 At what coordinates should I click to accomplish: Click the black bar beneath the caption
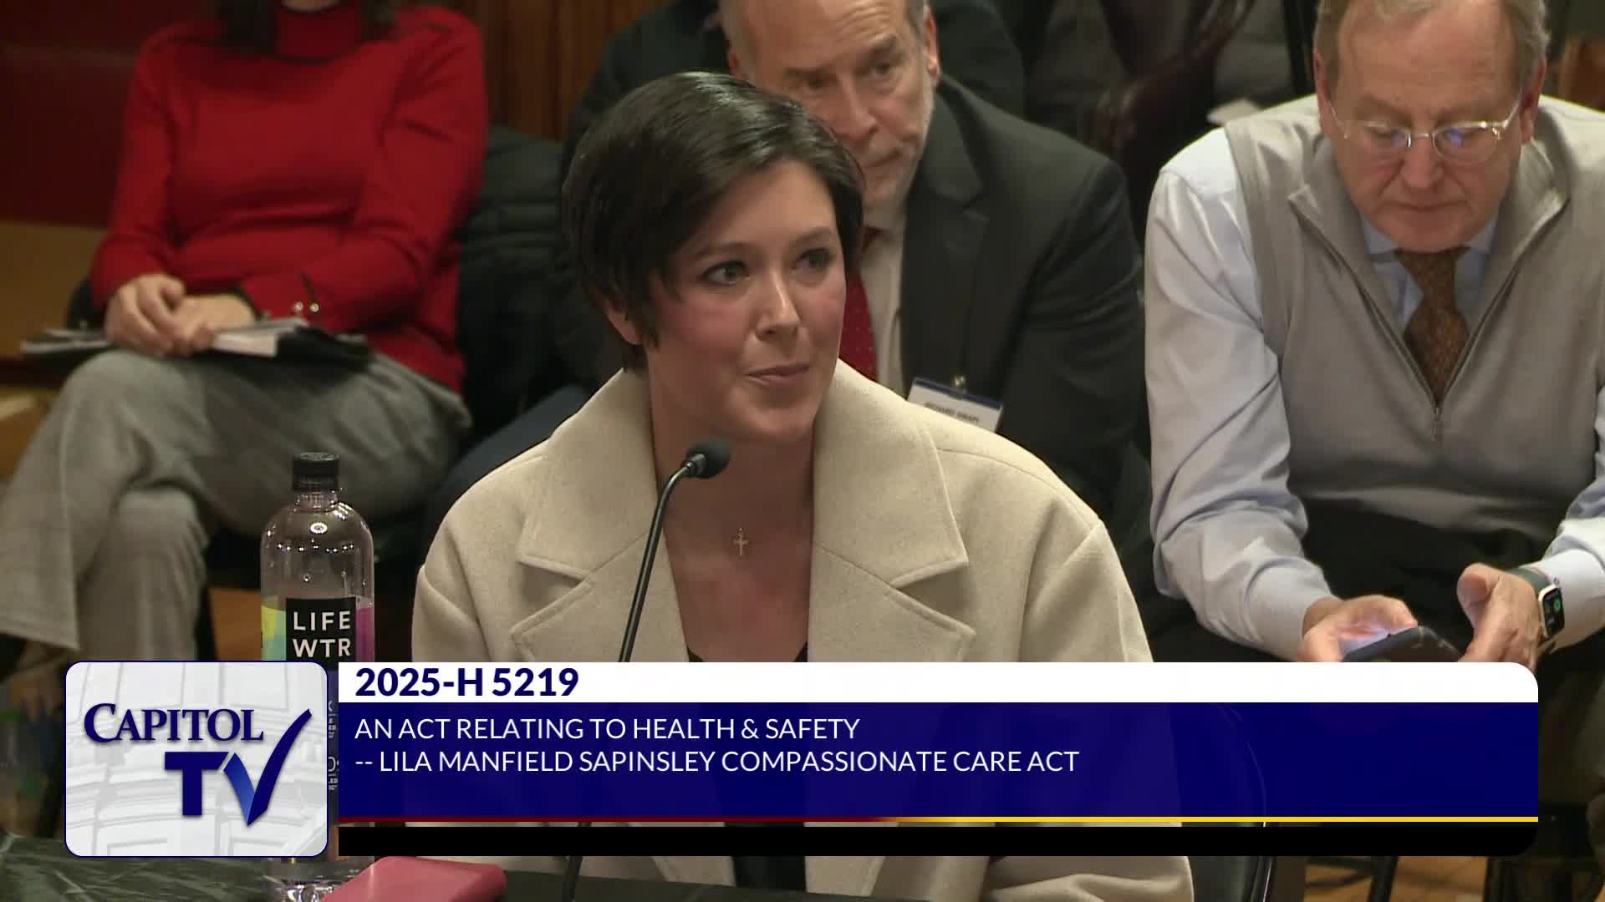(x=920, y=839)
